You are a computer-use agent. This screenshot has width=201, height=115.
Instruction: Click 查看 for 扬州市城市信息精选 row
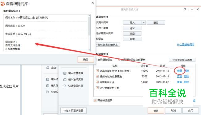pyautogui.click(x=179, y=76)
